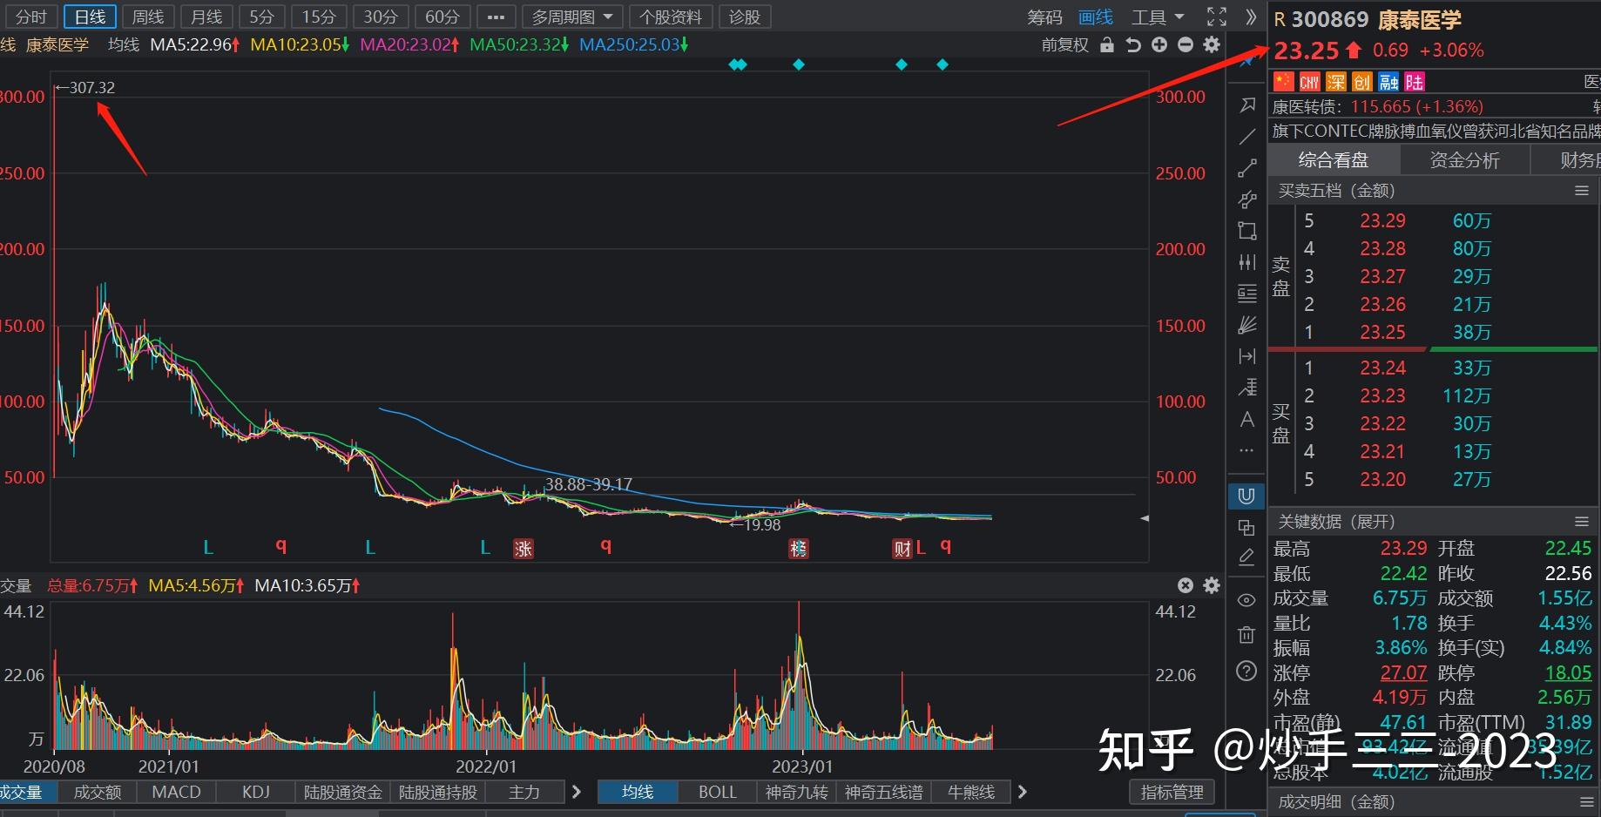
Task: Switch to the 周线 tab
Action: pyautogui.click(x=147, y=16)
